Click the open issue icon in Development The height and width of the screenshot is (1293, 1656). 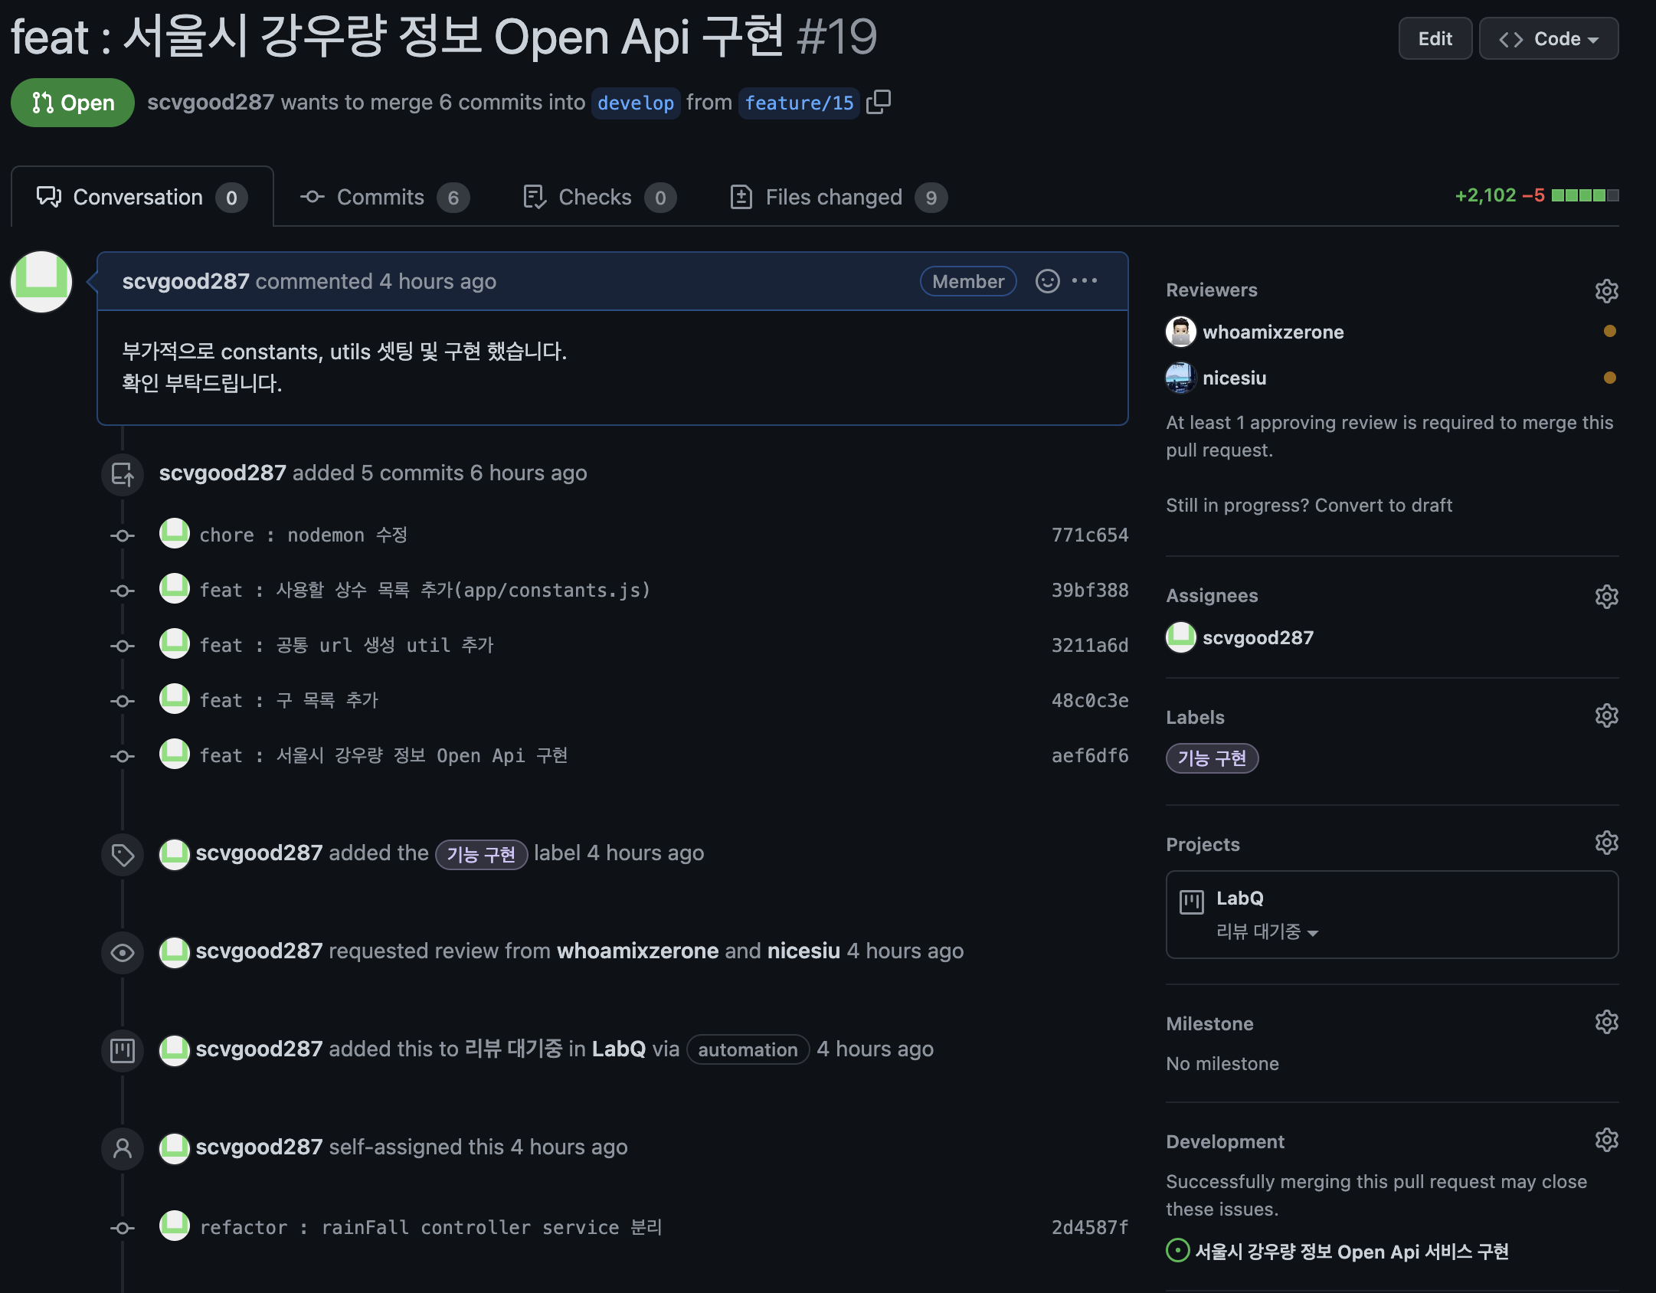coord(1177,1250)
